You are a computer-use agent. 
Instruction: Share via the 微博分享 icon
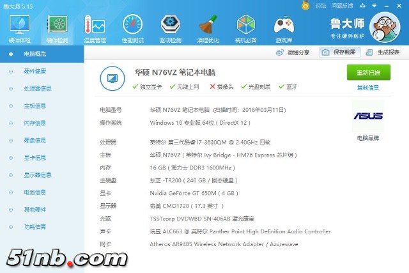coord(295,52)
